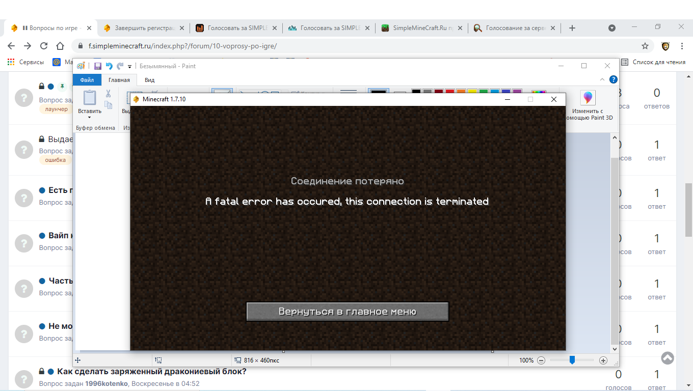This screenshot has width=693, height=391.
Task: Open Paint Help via the blue question mark
Action: pos(614,79)
